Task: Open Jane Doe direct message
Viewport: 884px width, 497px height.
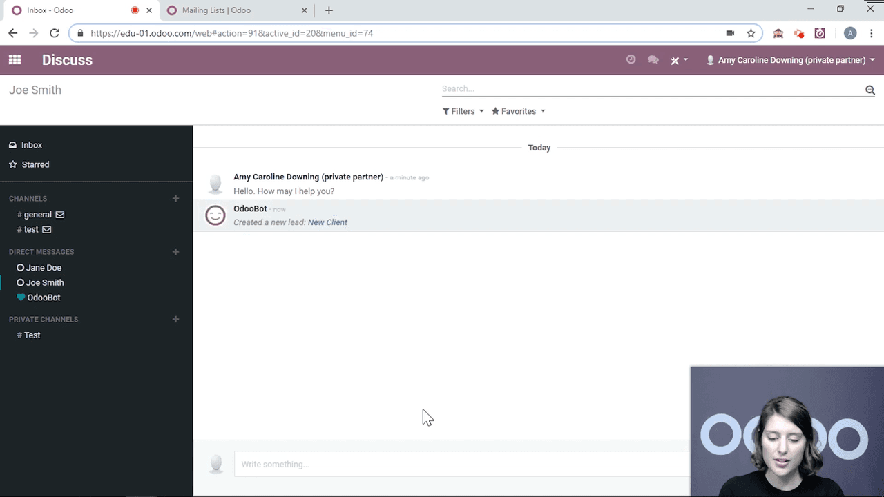Action: [44, 268]
